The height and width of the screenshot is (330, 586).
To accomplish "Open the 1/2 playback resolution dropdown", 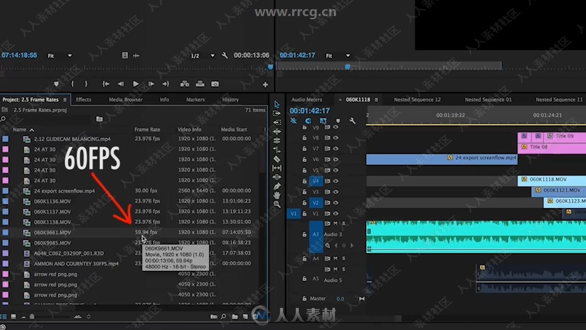I will click(203, 56).
